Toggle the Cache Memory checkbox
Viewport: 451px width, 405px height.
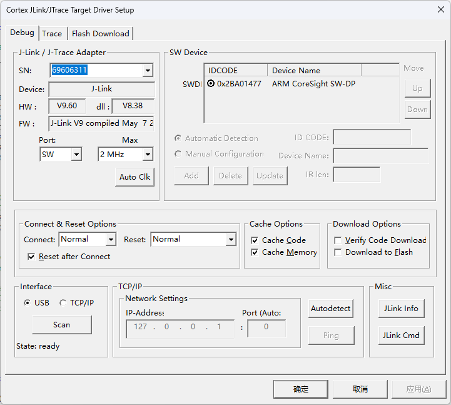255,252
